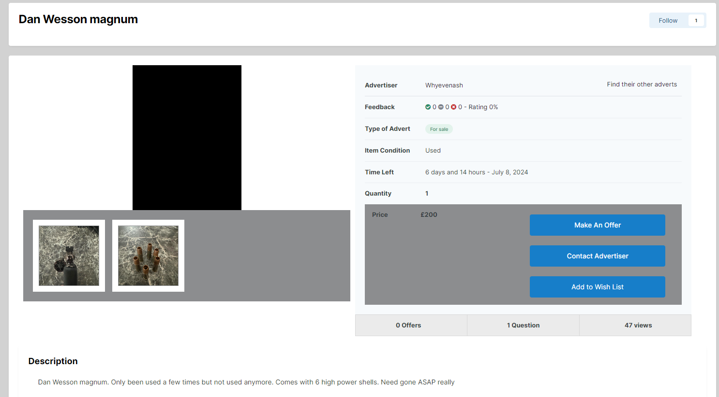The width and height of the screenshot is (719, 397).
Task: Click the follower count badge showing 1
Action: point(696,20)
